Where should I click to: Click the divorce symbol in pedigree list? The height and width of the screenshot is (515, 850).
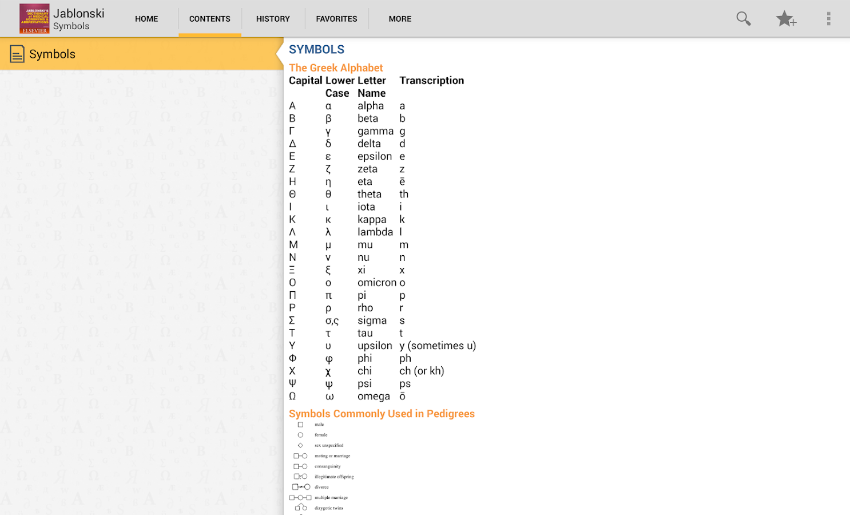point(301,486)
